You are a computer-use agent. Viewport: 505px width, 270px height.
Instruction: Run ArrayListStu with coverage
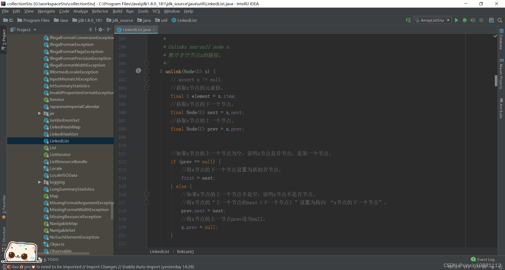click(473, 20)
